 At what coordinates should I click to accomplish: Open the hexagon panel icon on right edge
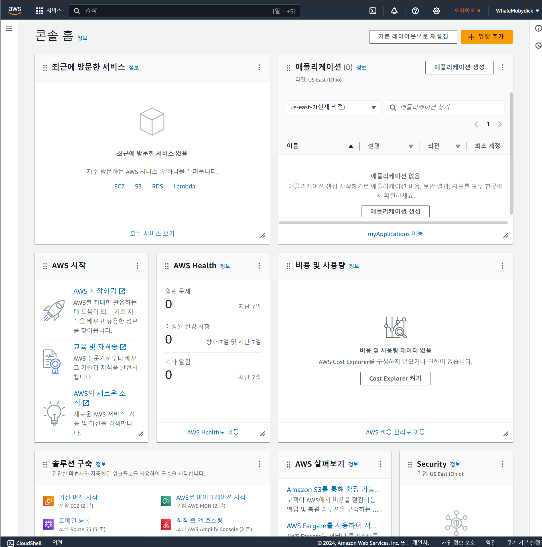[x=538, y=46]
